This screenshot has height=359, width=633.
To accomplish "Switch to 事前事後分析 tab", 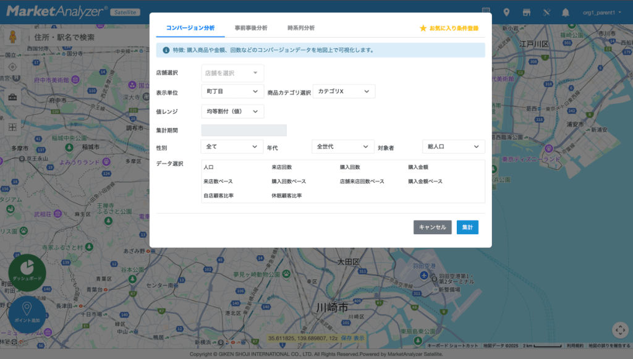I will [251, 28].
